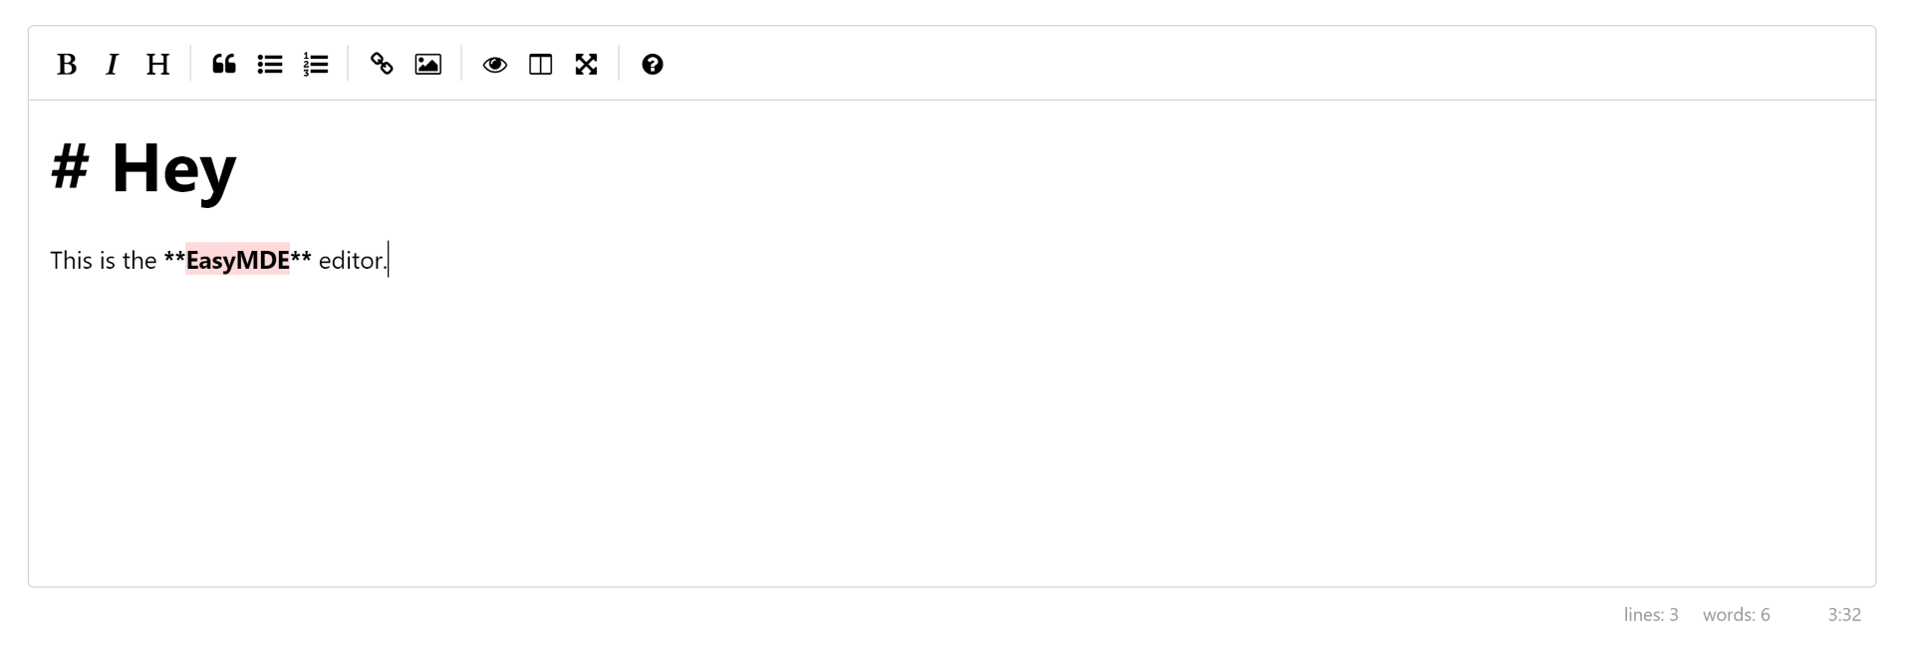The height and width of the screenshot is (659, 1913).
Task: Toggle preview mode with eye icon
Action: 494,65
